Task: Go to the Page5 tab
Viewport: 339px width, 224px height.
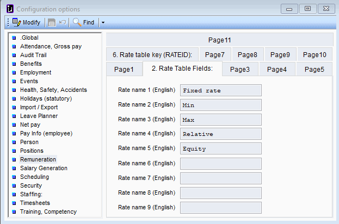Action: click(314, 69)
